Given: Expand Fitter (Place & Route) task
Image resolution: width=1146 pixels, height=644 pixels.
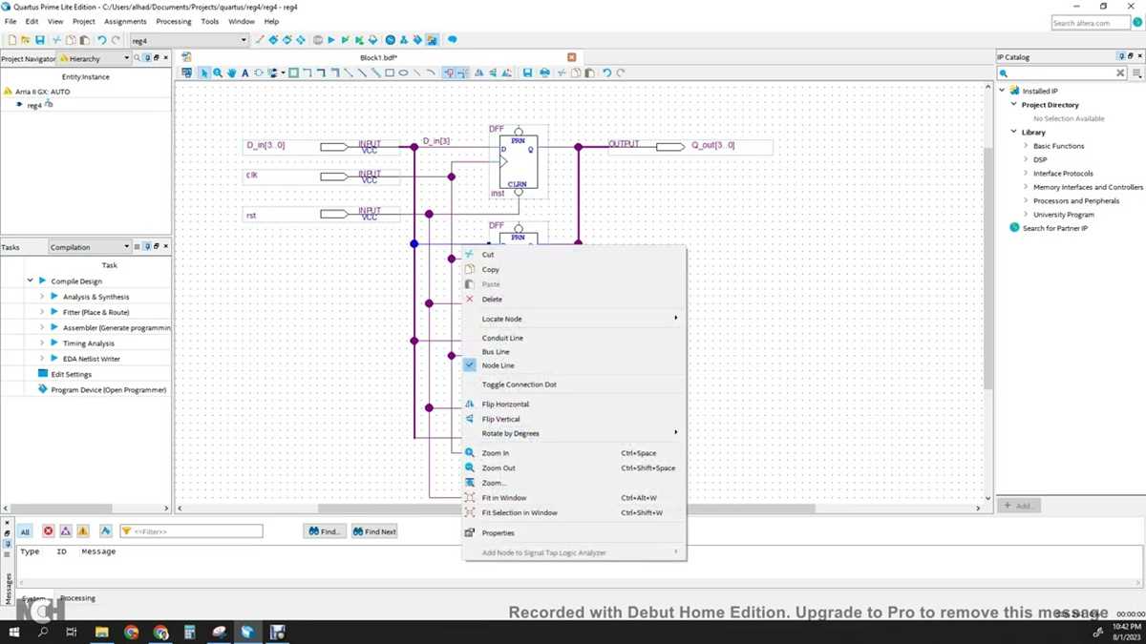Looking at the screenshot, I should pos(42,312).
